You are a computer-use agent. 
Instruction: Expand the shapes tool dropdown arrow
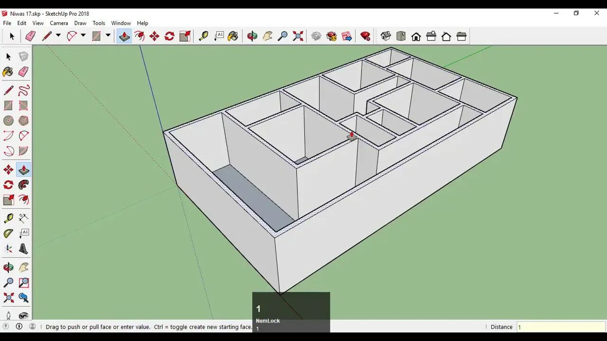click(x=108, y=36)
